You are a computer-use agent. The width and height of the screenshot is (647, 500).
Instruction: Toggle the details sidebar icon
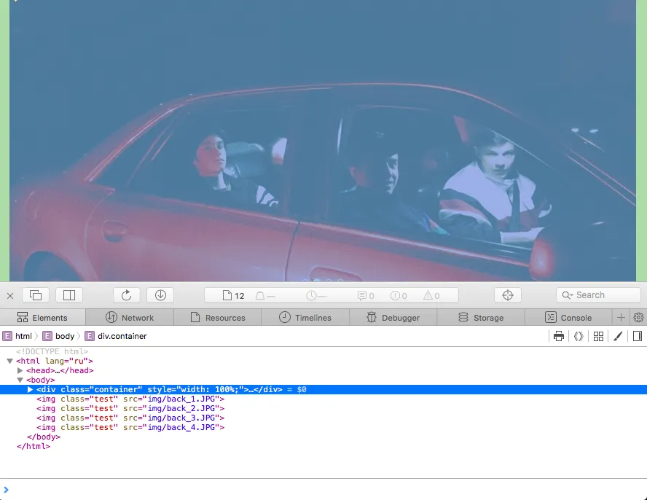(637, 336)
